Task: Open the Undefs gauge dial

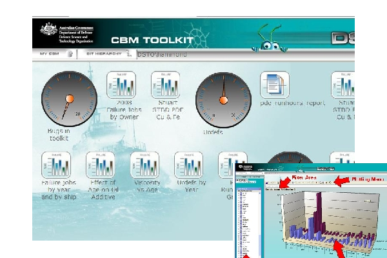Action: pos(224,100)
